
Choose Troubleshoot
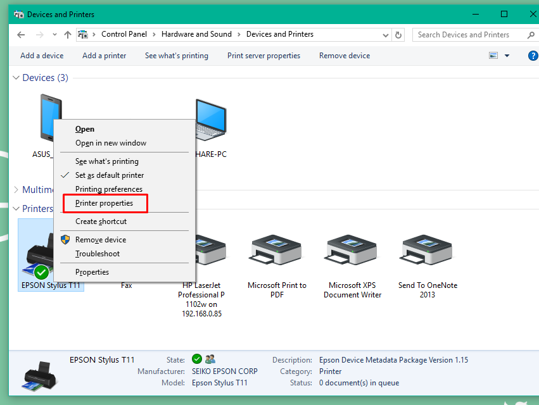98,254
